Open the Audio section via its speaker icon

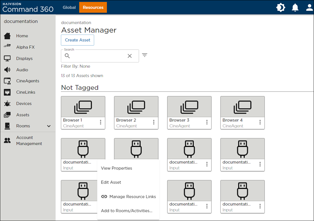(7, 70)
